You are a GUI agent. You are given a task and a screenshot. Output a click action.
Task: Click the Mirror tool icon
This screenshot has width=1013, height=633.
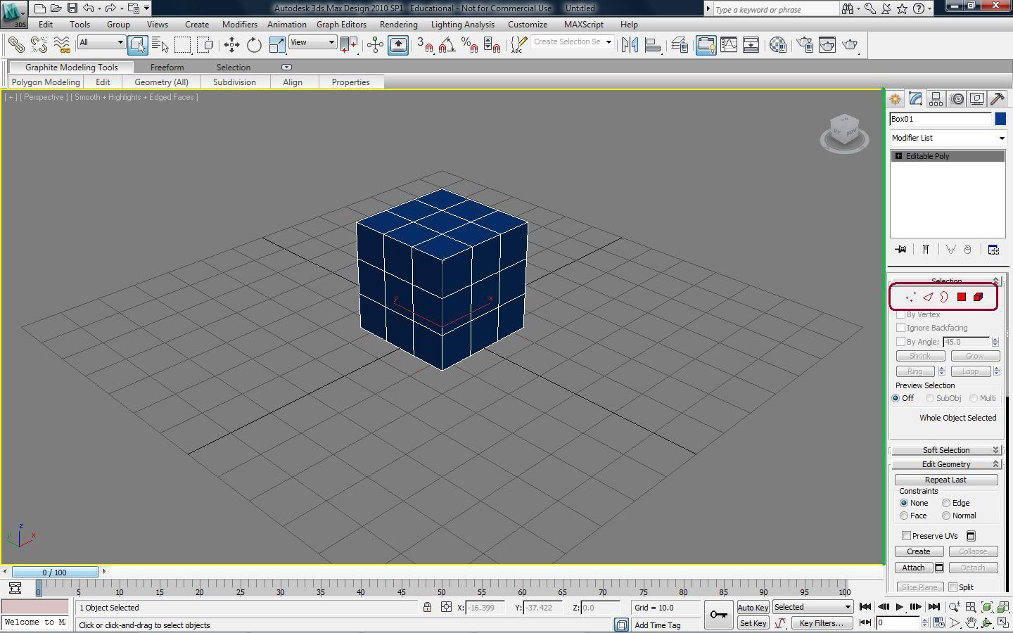pos(630,45)
